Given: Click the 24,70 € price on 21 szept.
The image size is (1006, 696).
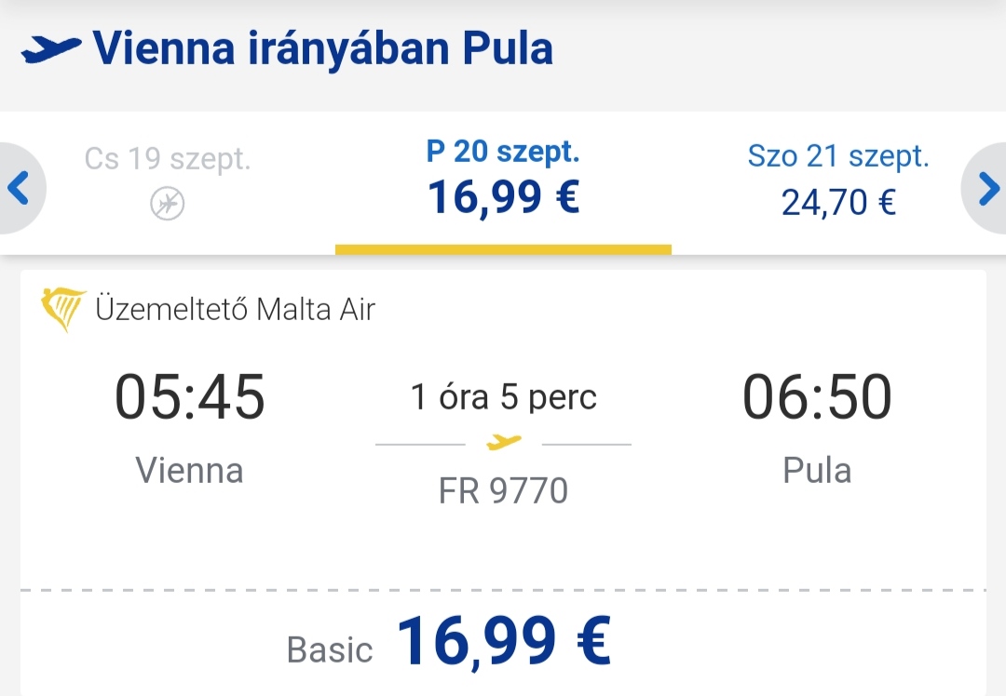Looking at the screenshot, I should pos(838,203).
